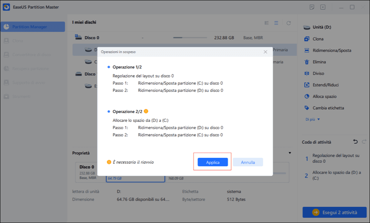This screenshot has height=223, width=370.
Task: Expand the Di più dropdown
Action: pyautogui.click(x=313, y=119)
